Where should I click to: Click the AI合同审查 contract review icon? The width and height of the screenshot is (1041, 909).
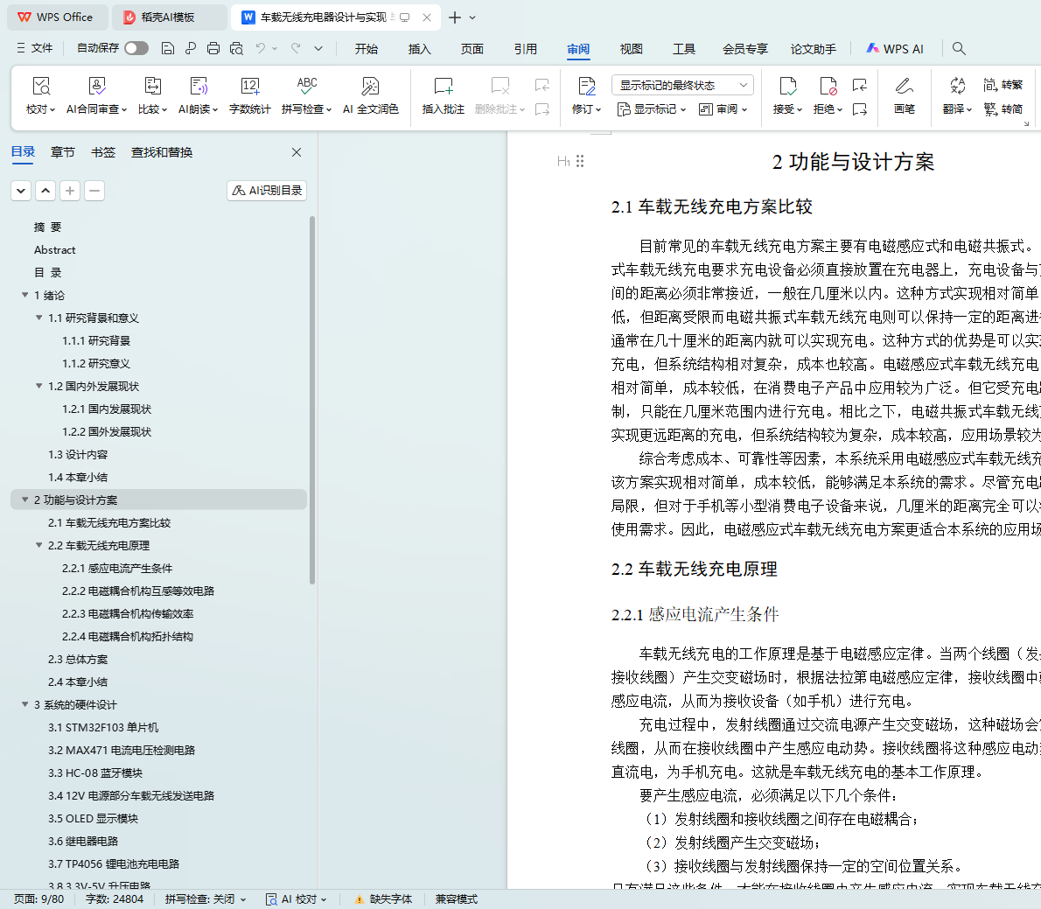click(x=97, y=87)
